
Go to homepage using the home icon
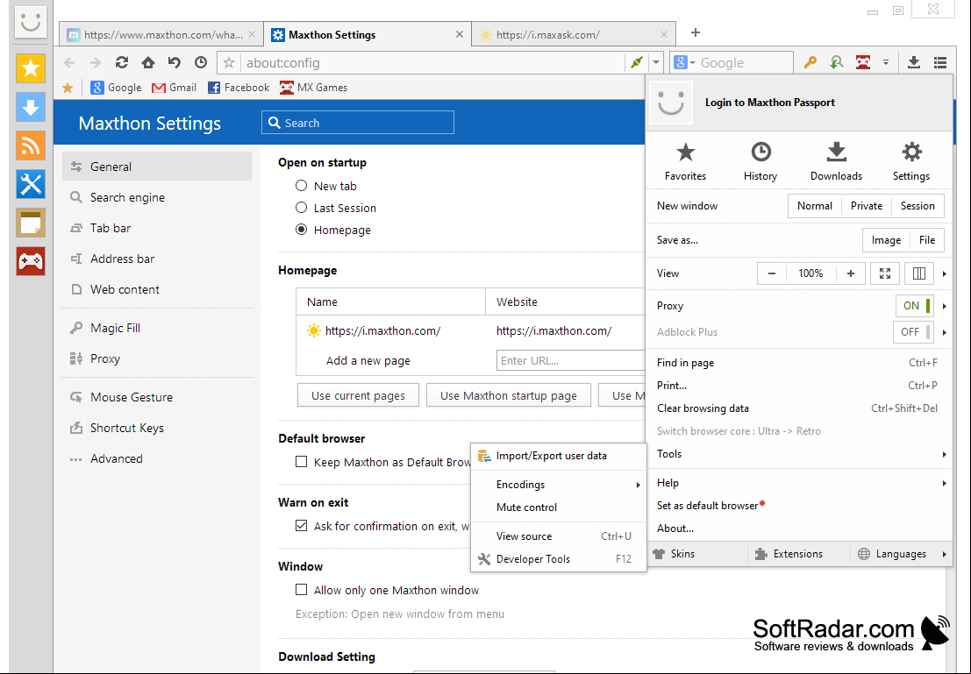point(148,62)
